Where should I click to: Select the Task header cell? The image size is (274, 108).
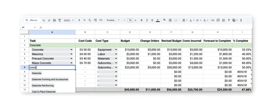point(52,41)
